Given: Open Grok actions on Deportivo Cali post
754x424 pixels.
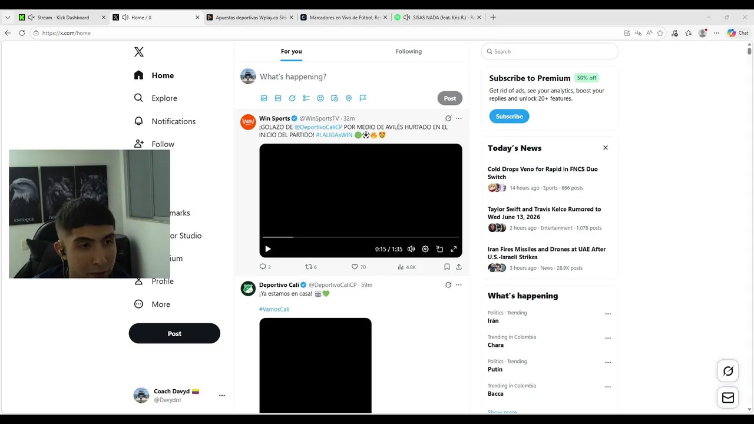Looking at the screenshot, I should click(x=448, y=285).
